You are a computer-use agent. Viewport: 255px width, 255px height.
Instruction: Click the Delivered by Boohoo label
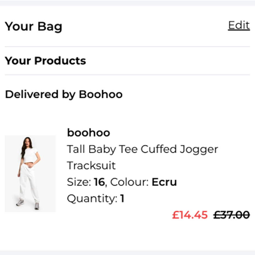64,94
